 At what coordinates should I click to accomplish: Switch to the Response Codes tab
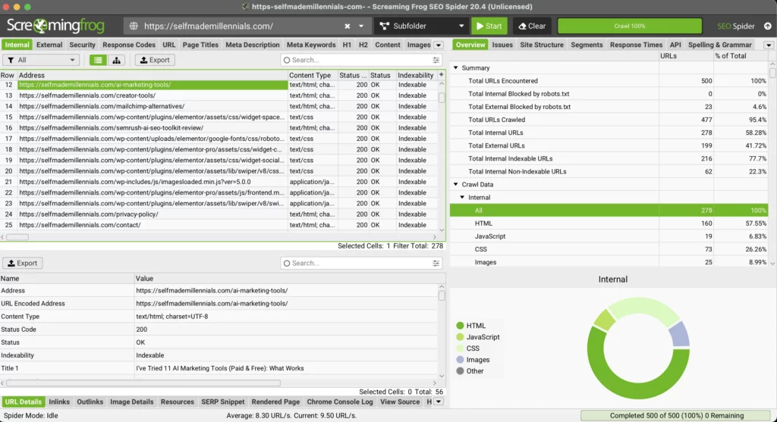click(x=129, y=45)
